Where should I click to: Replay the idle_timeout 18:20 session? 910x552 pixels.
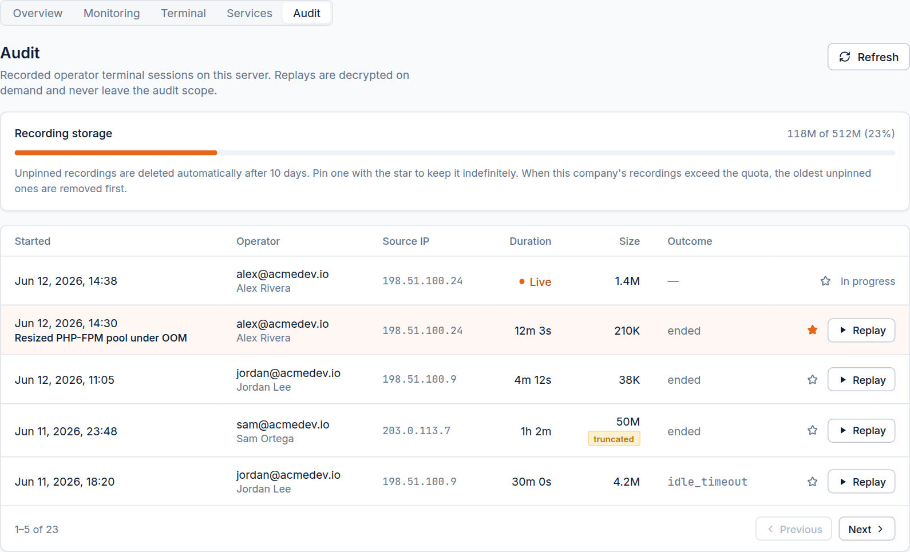point(861,482)
